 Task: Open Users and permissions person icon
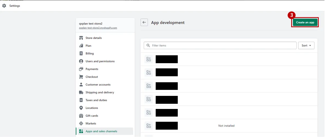tap(81, 61)
